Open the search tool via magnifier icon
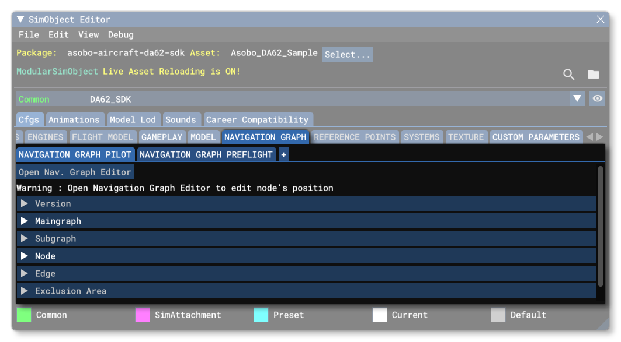Screen dimensions: 621x342 click(568, 75)
